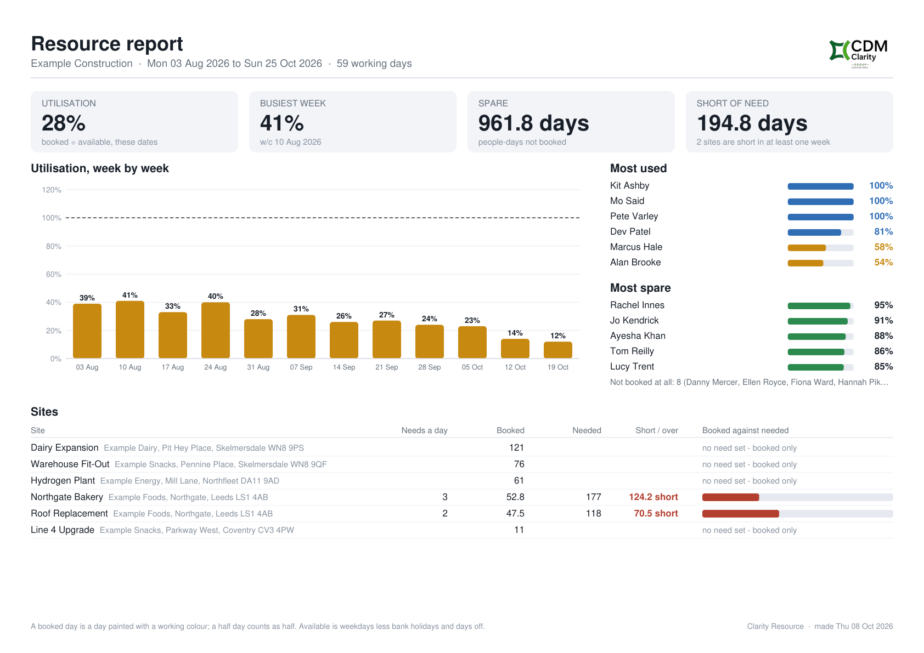Click the Short of Need 194.8 days card
Viewport: 924px width, 653px height.
790,122
